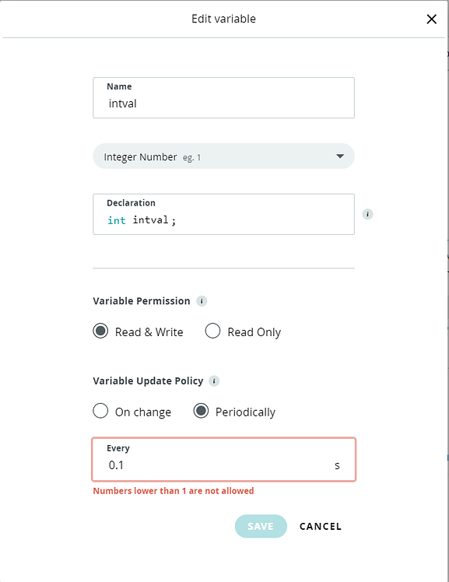
Task: Click the CANCEL button
Action: 321,526
